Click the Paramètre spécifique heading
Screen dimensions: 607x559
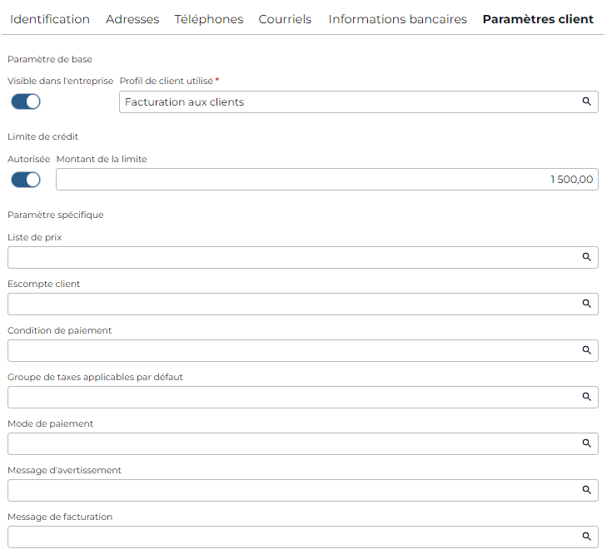pyautogui.click(x=55, y=215)
